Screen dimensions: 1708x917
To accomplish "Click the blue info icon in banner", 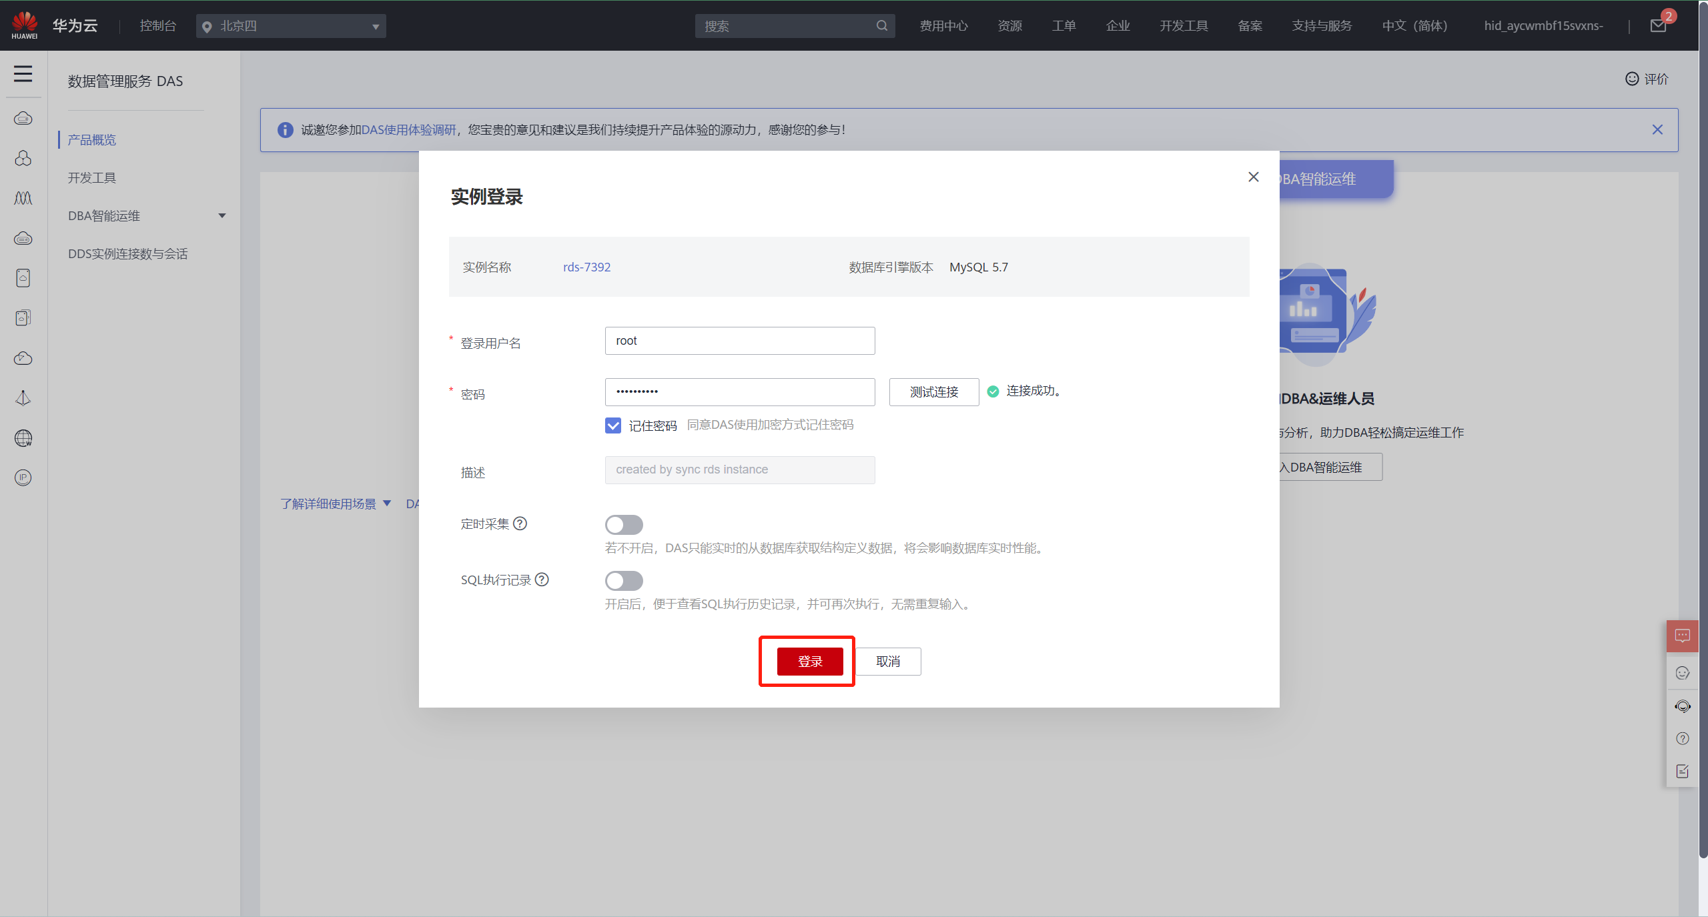I will (x=286, y=130).
